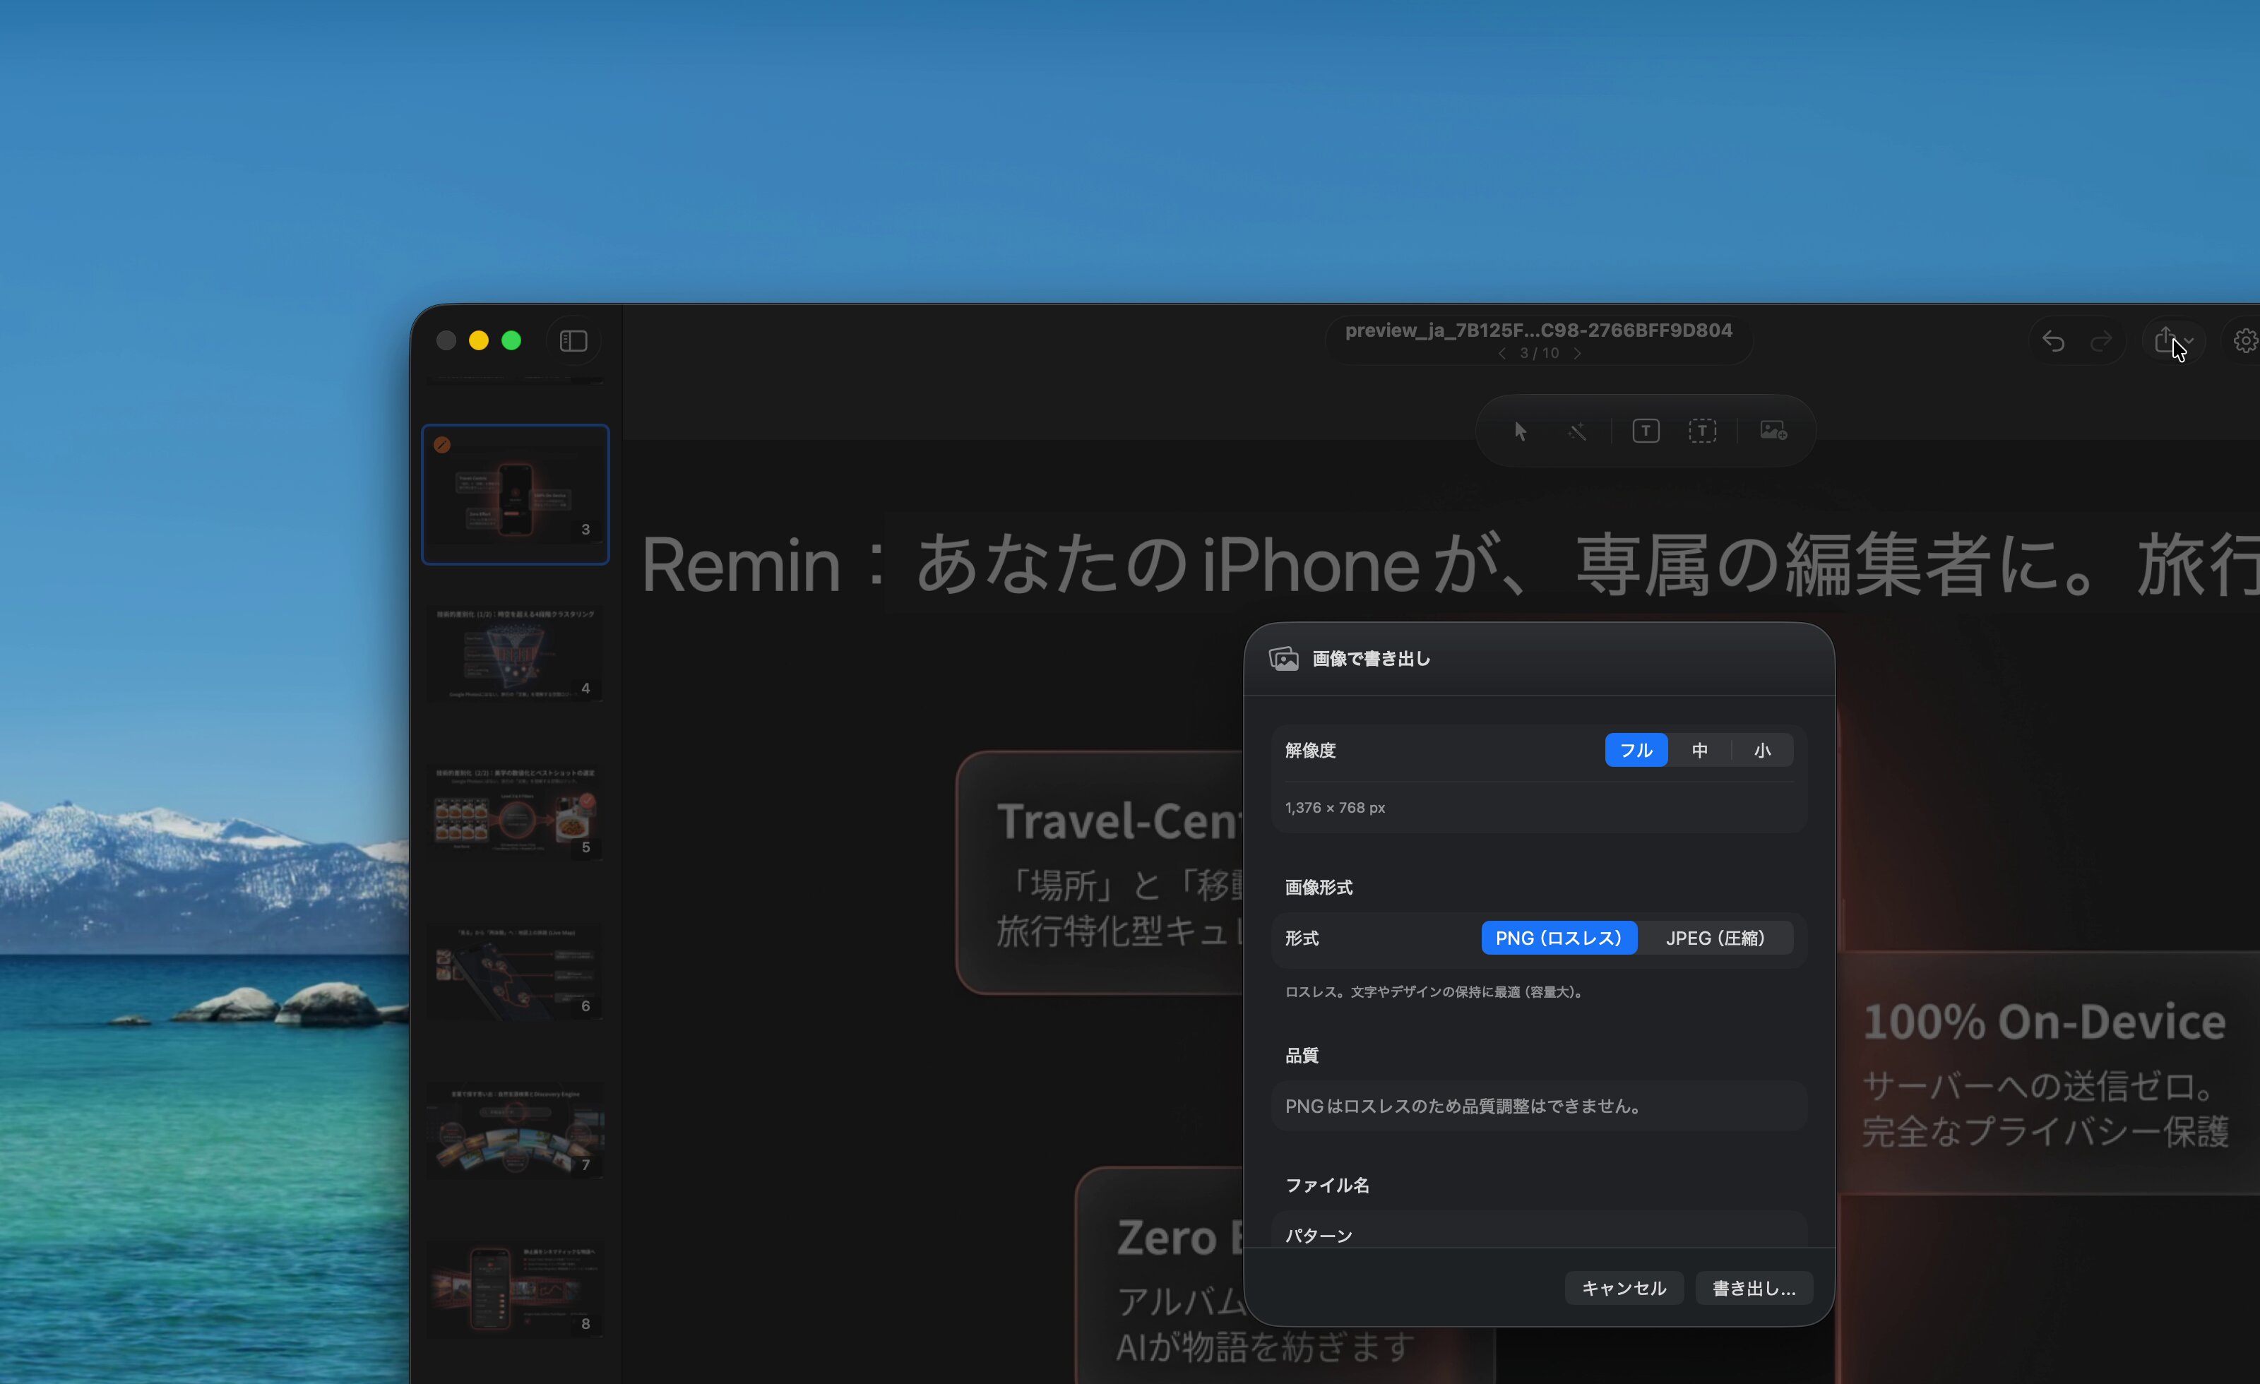Click the キャンセル button
This screenshot has height=1384, width=2260.
[1624, 1289]
